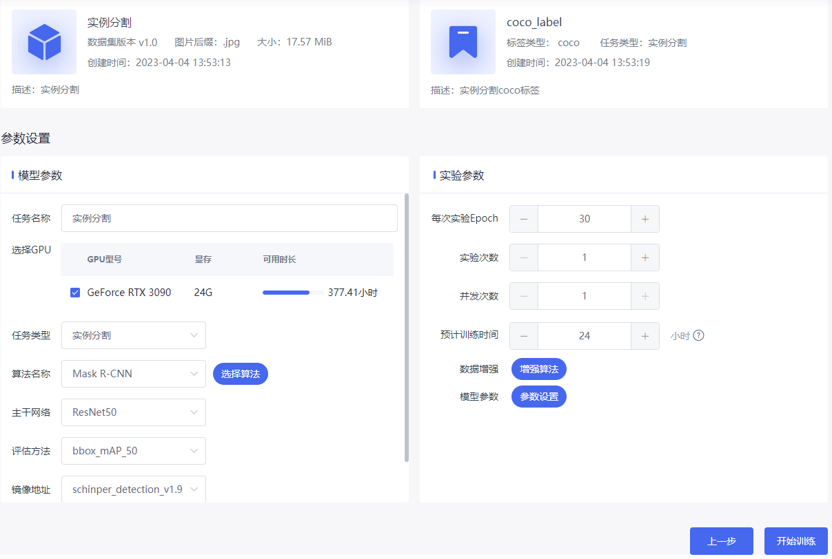The height and width of the screenshot is (559, 832).
Task: Decrease 实验次数 with minus button
Action: [x=524, y=257]
